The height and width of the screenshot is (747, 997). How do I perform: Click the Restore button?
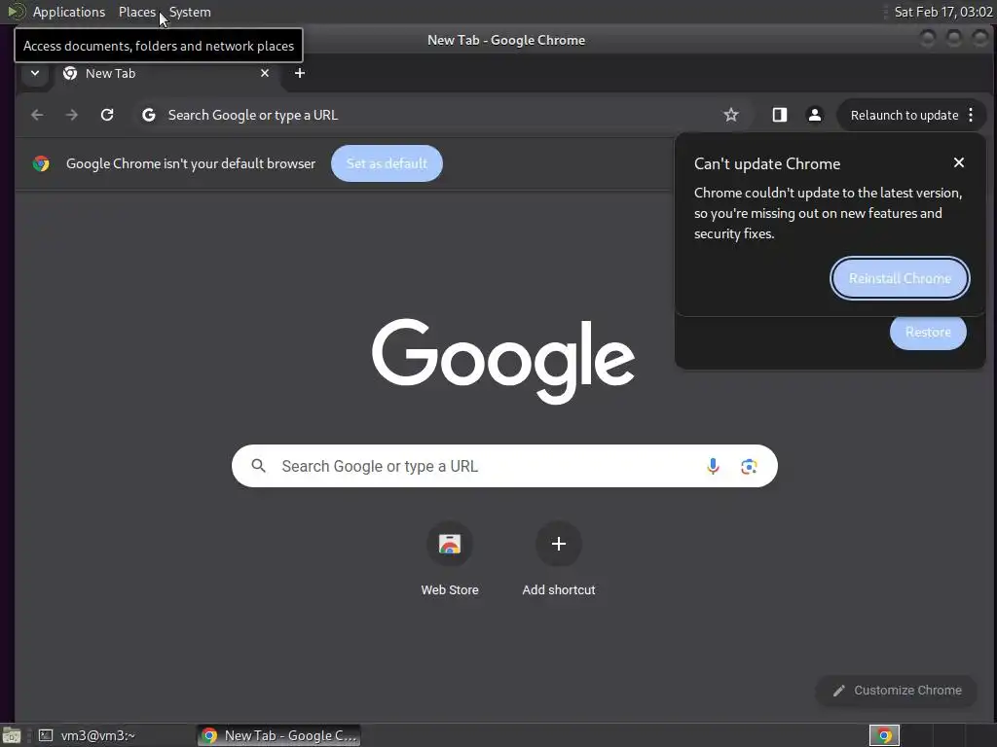tap(928, 332)
